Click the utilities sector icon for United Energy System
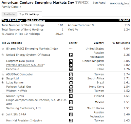The height and width of the screenshot is (124, 131). [x=71, y=55]
